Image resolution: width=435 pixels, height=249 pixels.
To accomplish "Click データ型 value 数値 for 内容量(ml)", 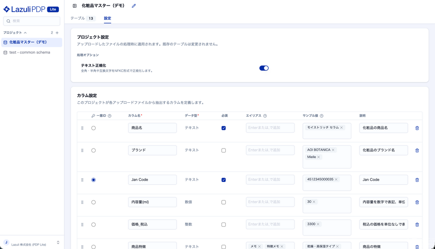I will (x=188, y=202).
